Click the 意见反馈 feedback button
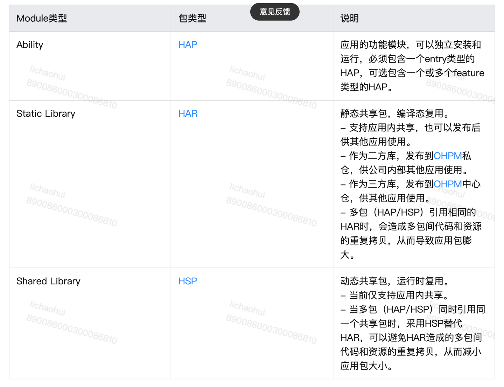504x387 pixels. [x=275, y=12]
